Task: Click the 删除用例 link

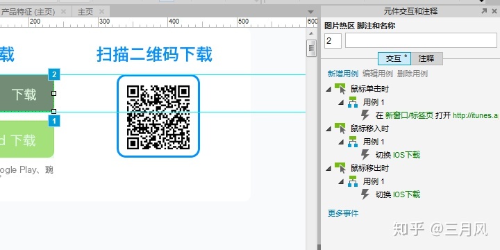Action: tap(412, 74)
